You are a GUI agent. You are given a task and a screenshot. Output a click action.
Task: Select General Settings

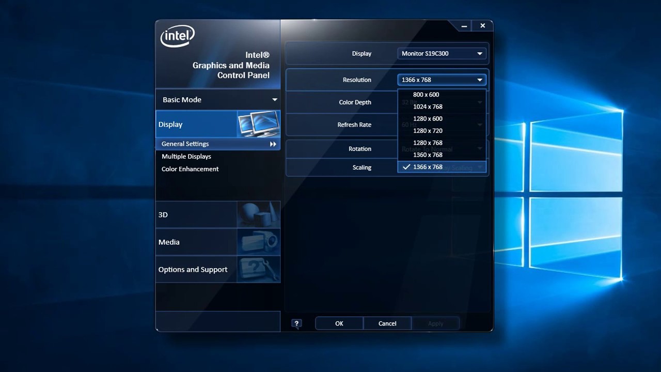click(x=218, y=144)
